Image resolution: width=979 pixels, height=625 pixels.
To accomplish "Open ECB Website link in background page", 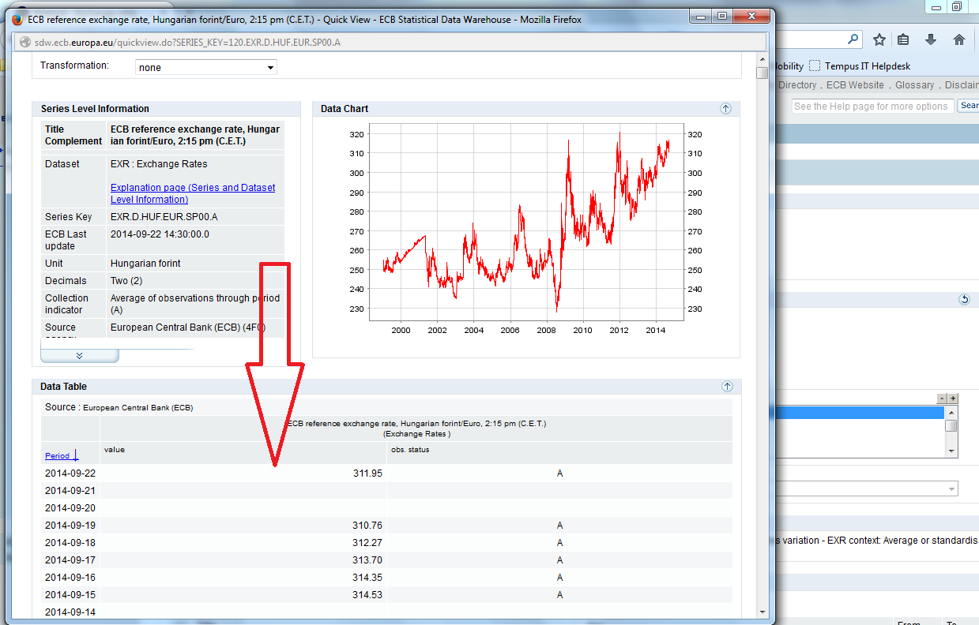I will 855,85.
